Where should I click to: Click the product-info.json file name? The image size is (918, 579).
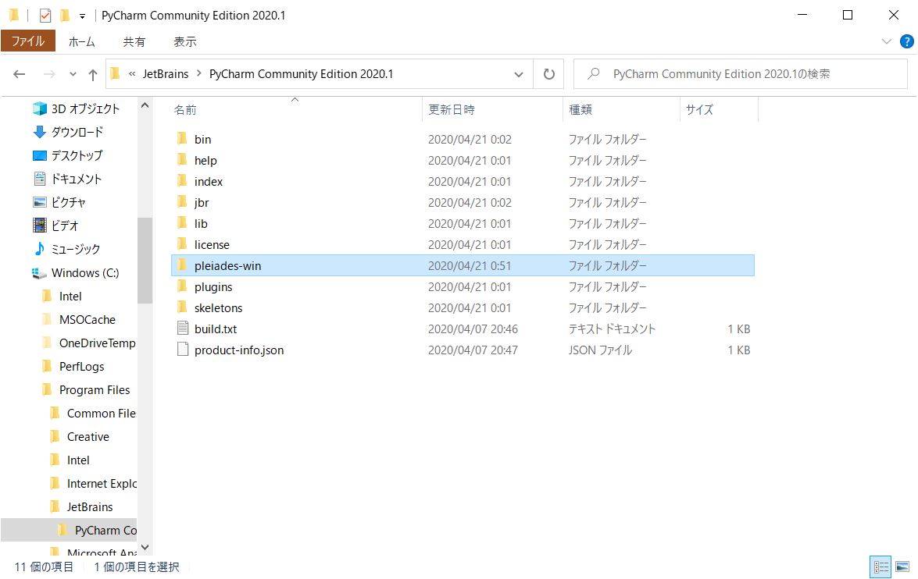tap(239, 350)
